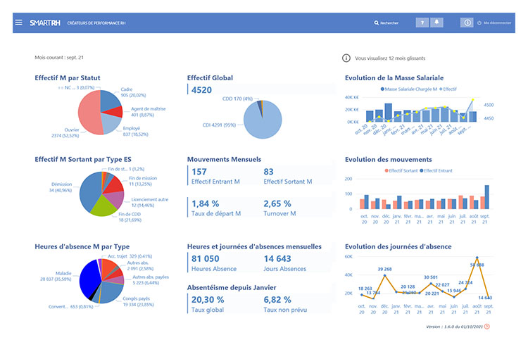This screenshot has height=359, width=528.
Task: Click the Rechercher magnifier icon
Action: pyautogui.click(x=376, y=23)
